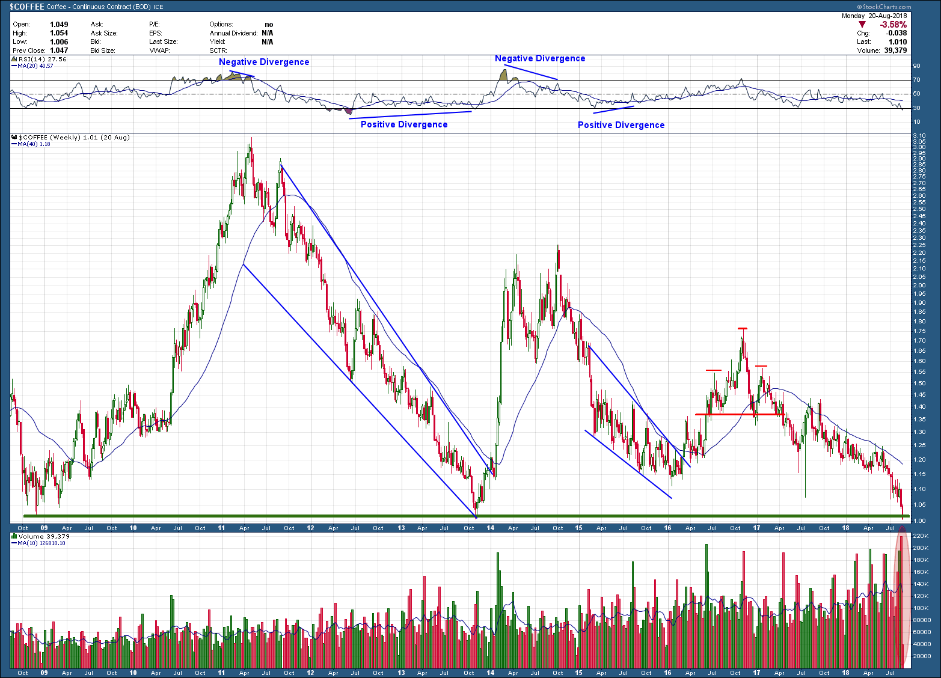The width and height of the screenshot is (941, 678).
Task: Click the 'MA(10) 126810.10' legend label
Action: tap(41, 543)
